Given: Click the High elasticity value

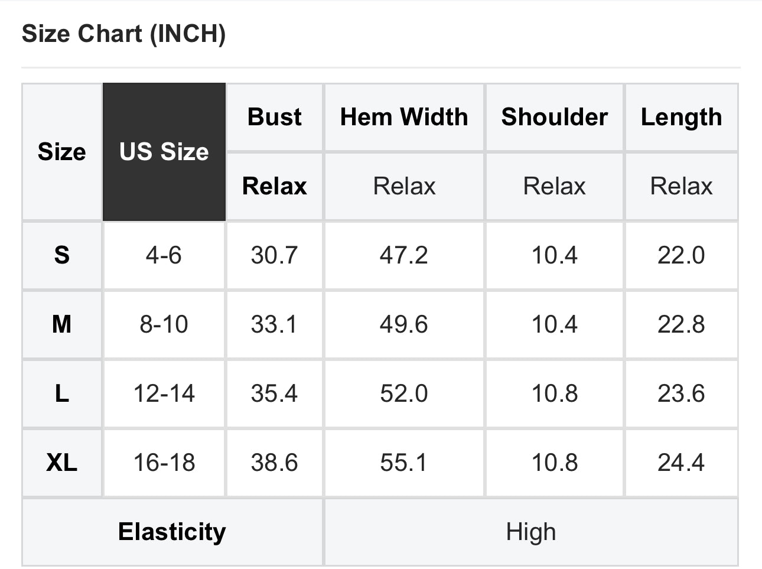Looking at the screenshot, I should [531, 532].
